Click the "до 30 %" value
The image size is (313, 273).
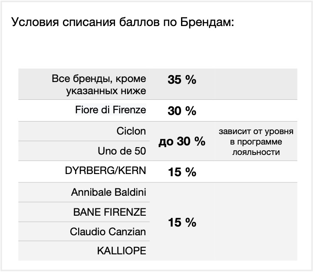(x=182, y=141)
